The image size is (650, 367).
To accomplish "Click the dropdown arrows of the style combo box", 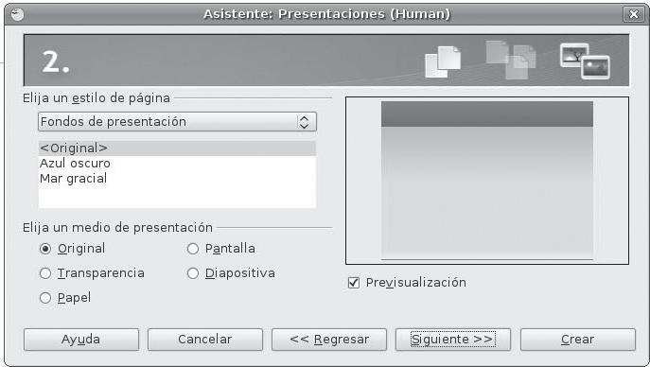I will (x=304, y=122).
